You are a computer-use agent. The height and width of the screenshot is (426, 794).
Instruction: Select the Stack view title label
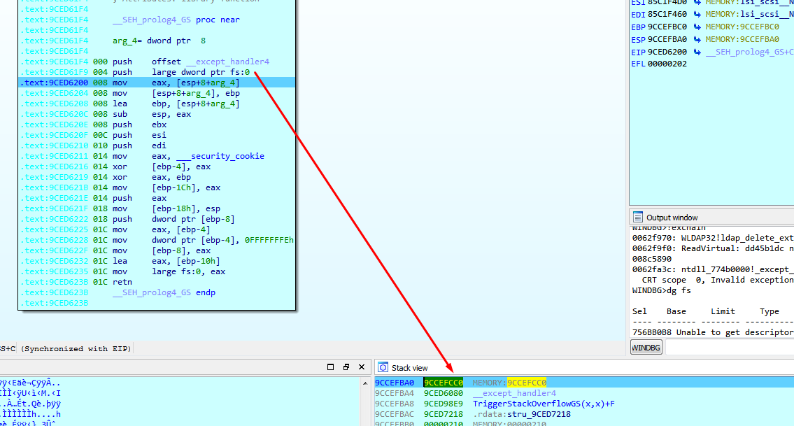409,368
